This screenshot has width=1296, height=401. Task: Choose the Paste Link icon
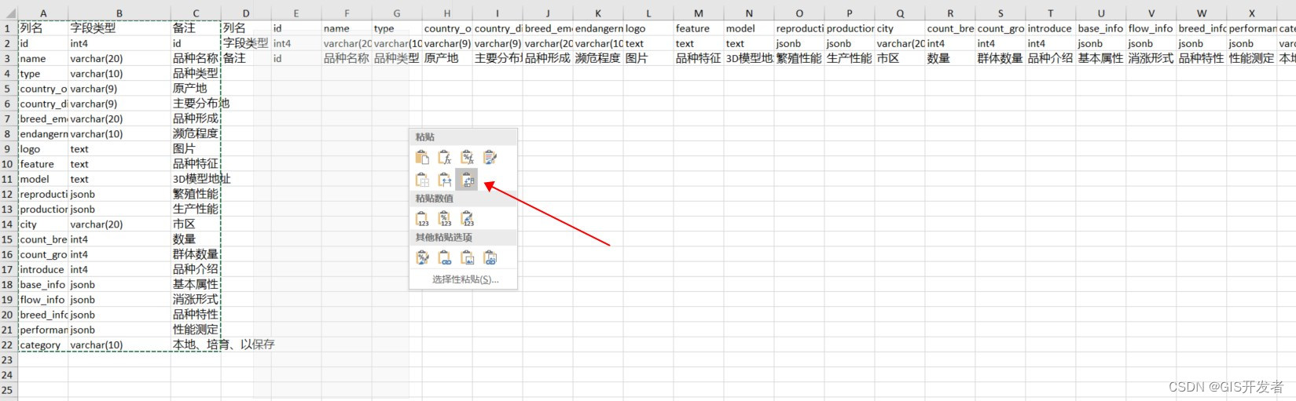[445, 257]
